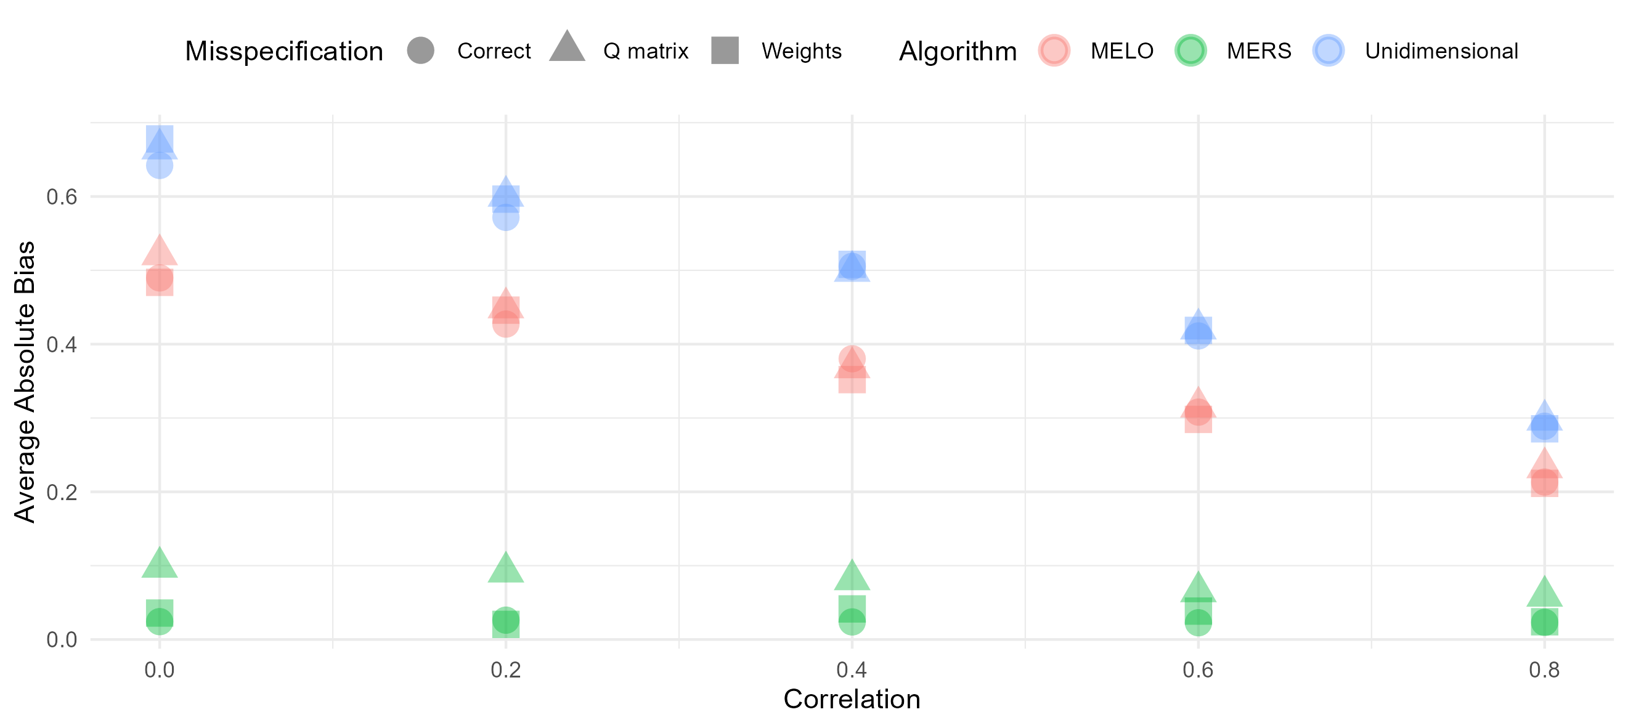Click the Q matrix legend text label
Screen dimensions: 1628x728
pyautogui.click(x=645, y=51)
